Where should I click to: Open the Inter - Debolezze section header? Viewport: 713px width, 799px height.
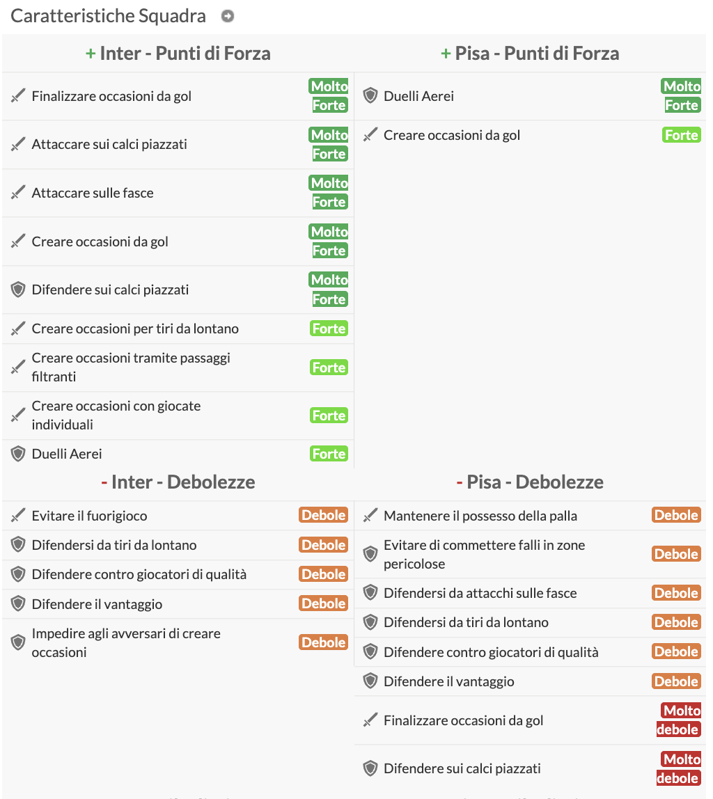click(x=179, y=481)
